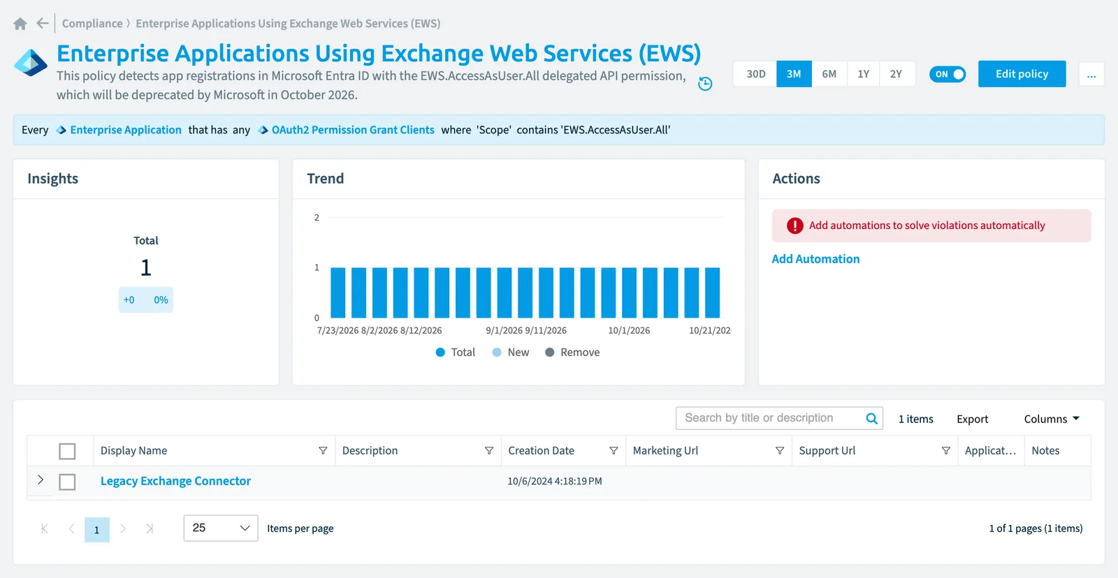Click the Notes column header
The width and height of the screenshot is (1118, 578).
(x=1045, y=451)
